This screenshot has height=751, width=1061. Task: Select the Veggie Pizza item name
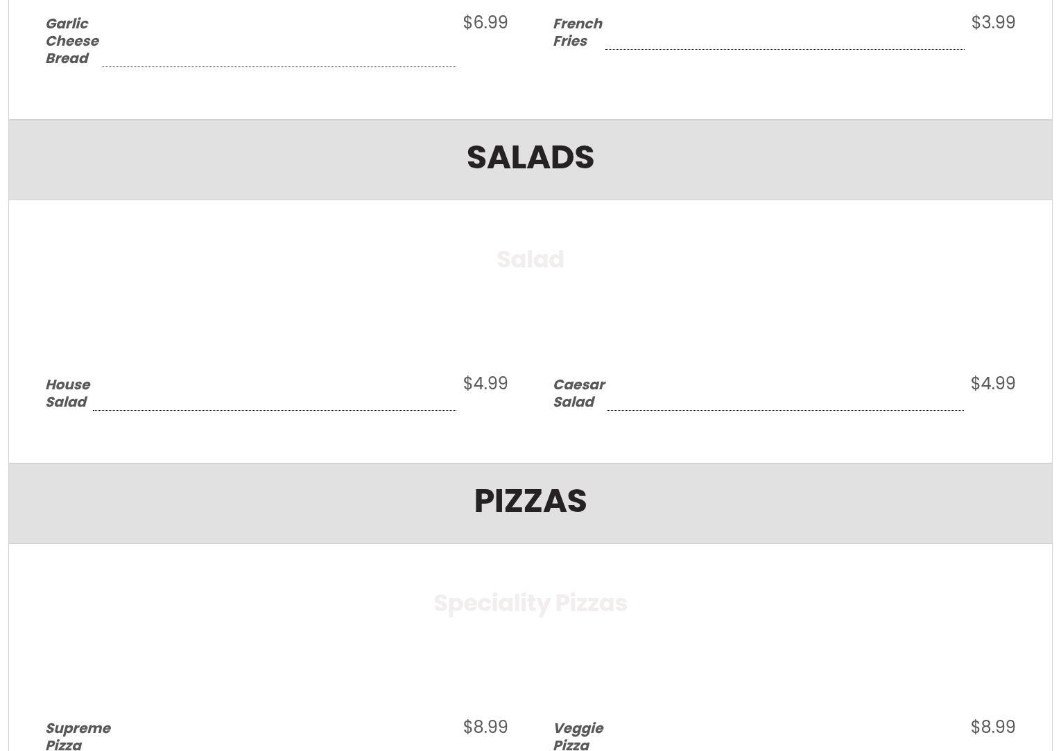578,736
